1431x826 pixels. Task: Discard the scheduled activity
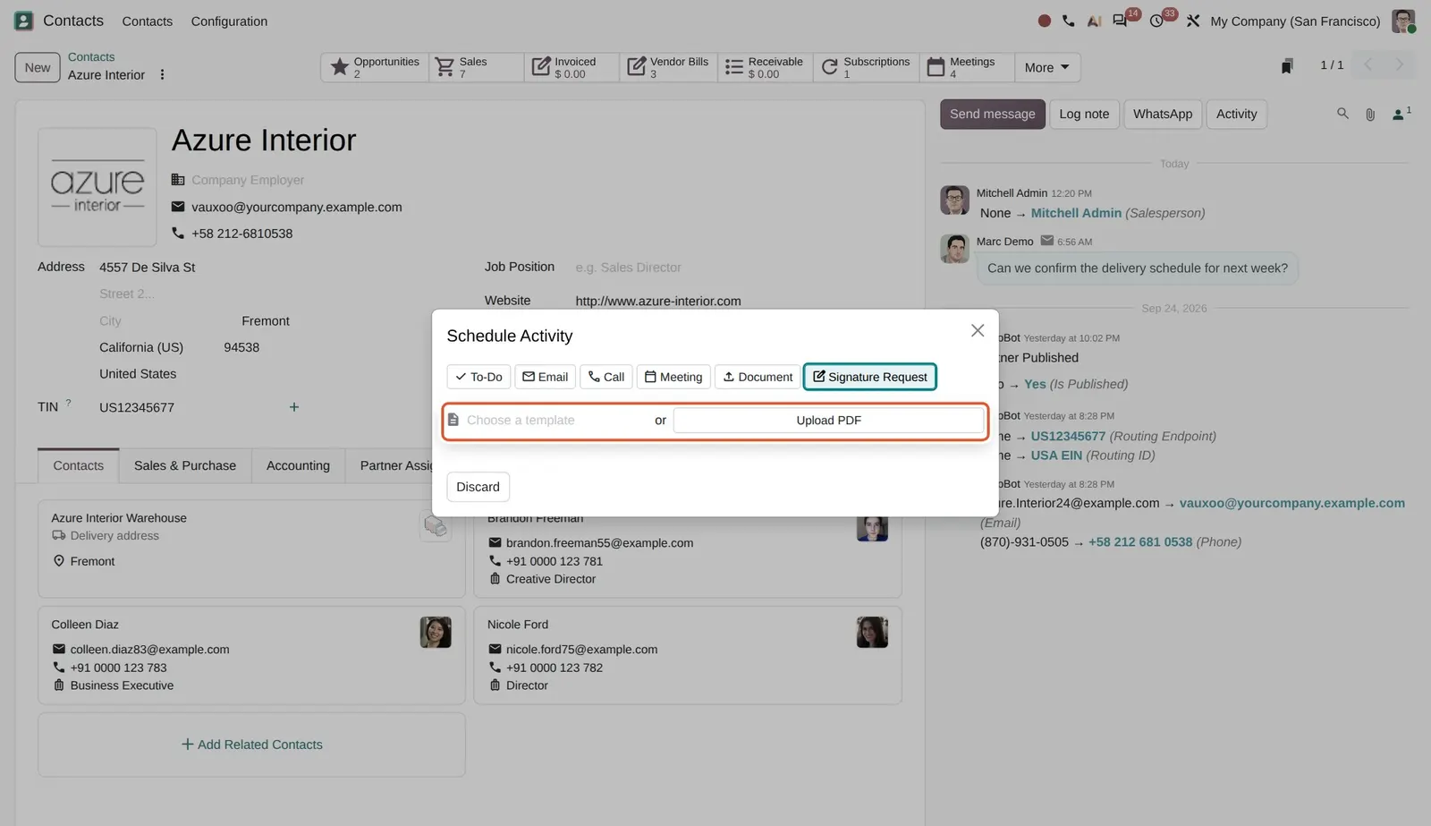(478, 487)
